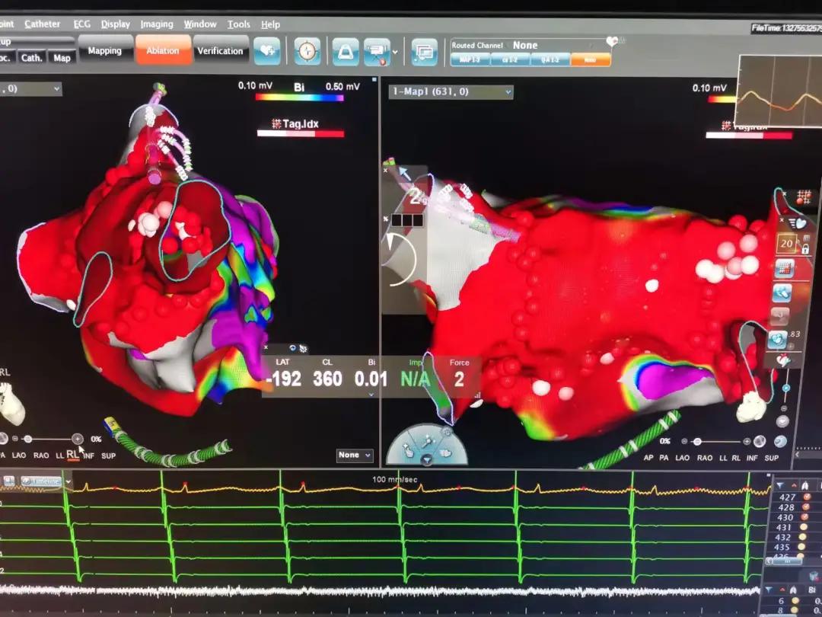Click the compass target toolbar icon
This screenshot has height=617, width=822.
point(307,52)
